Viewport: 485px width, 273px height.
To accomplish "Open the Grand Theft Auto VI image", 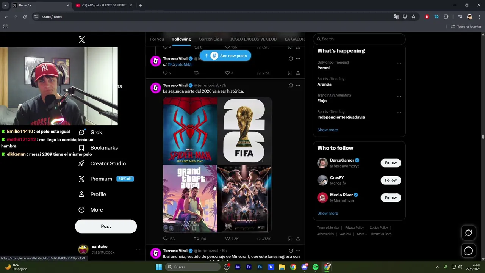I will click(190, 199).
